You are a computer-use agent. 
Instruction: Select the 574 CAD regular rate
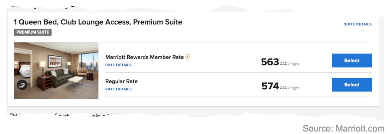[x=352, y=85]
